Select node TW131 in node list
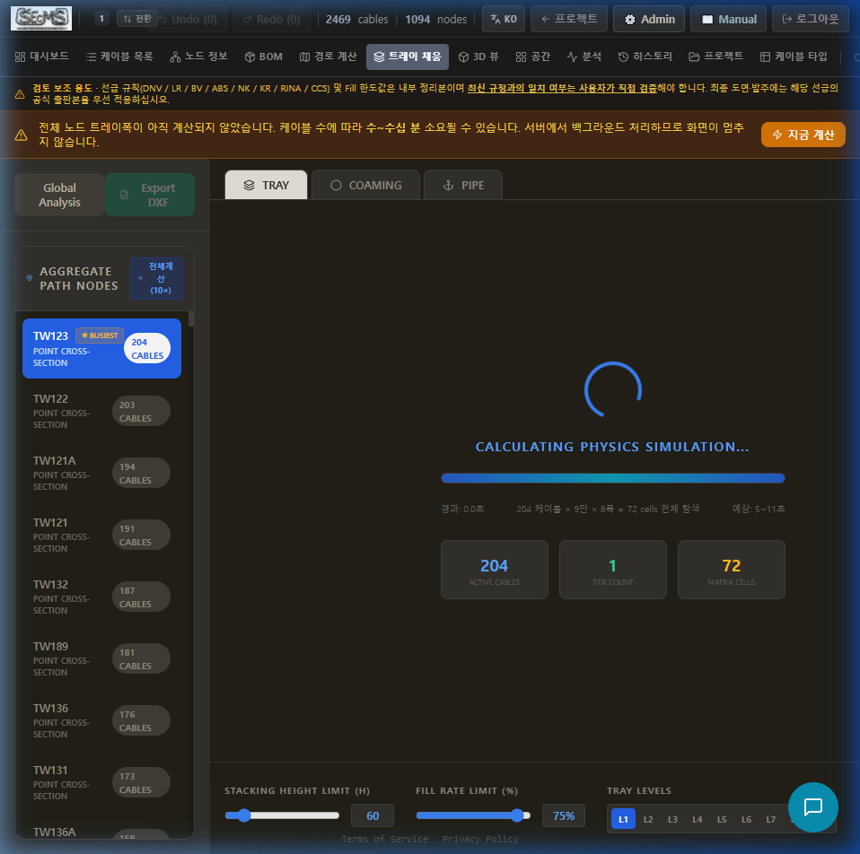 coord(101,783)
